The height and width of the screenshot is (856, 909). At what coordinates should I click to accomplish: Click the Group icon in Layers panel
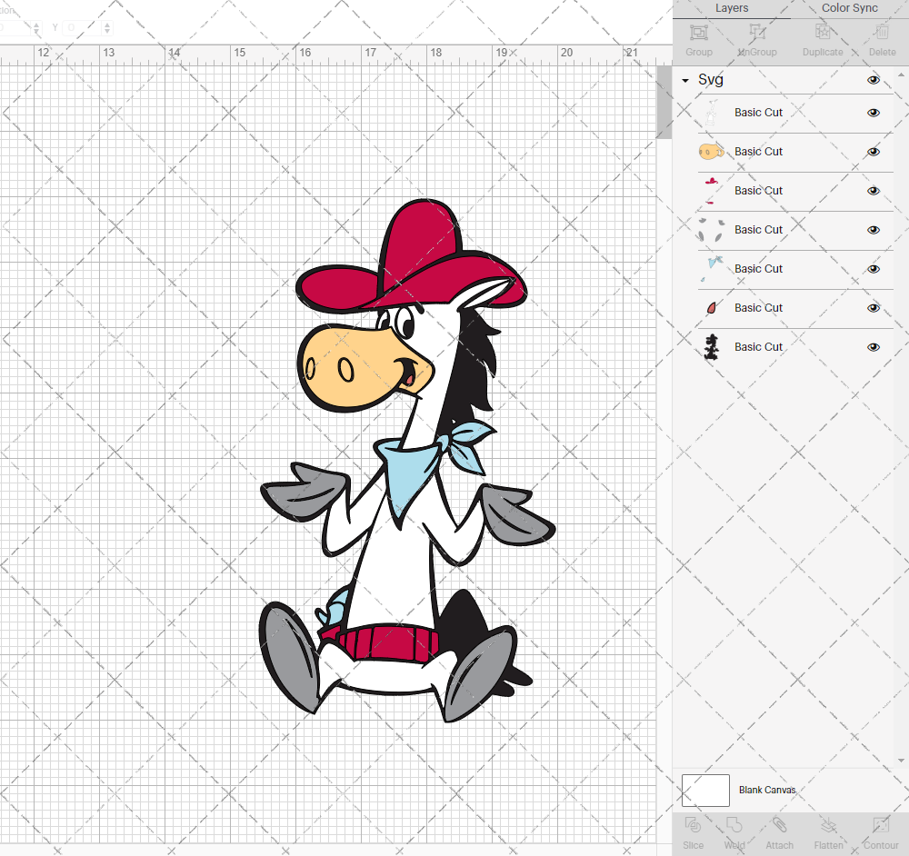698,33
